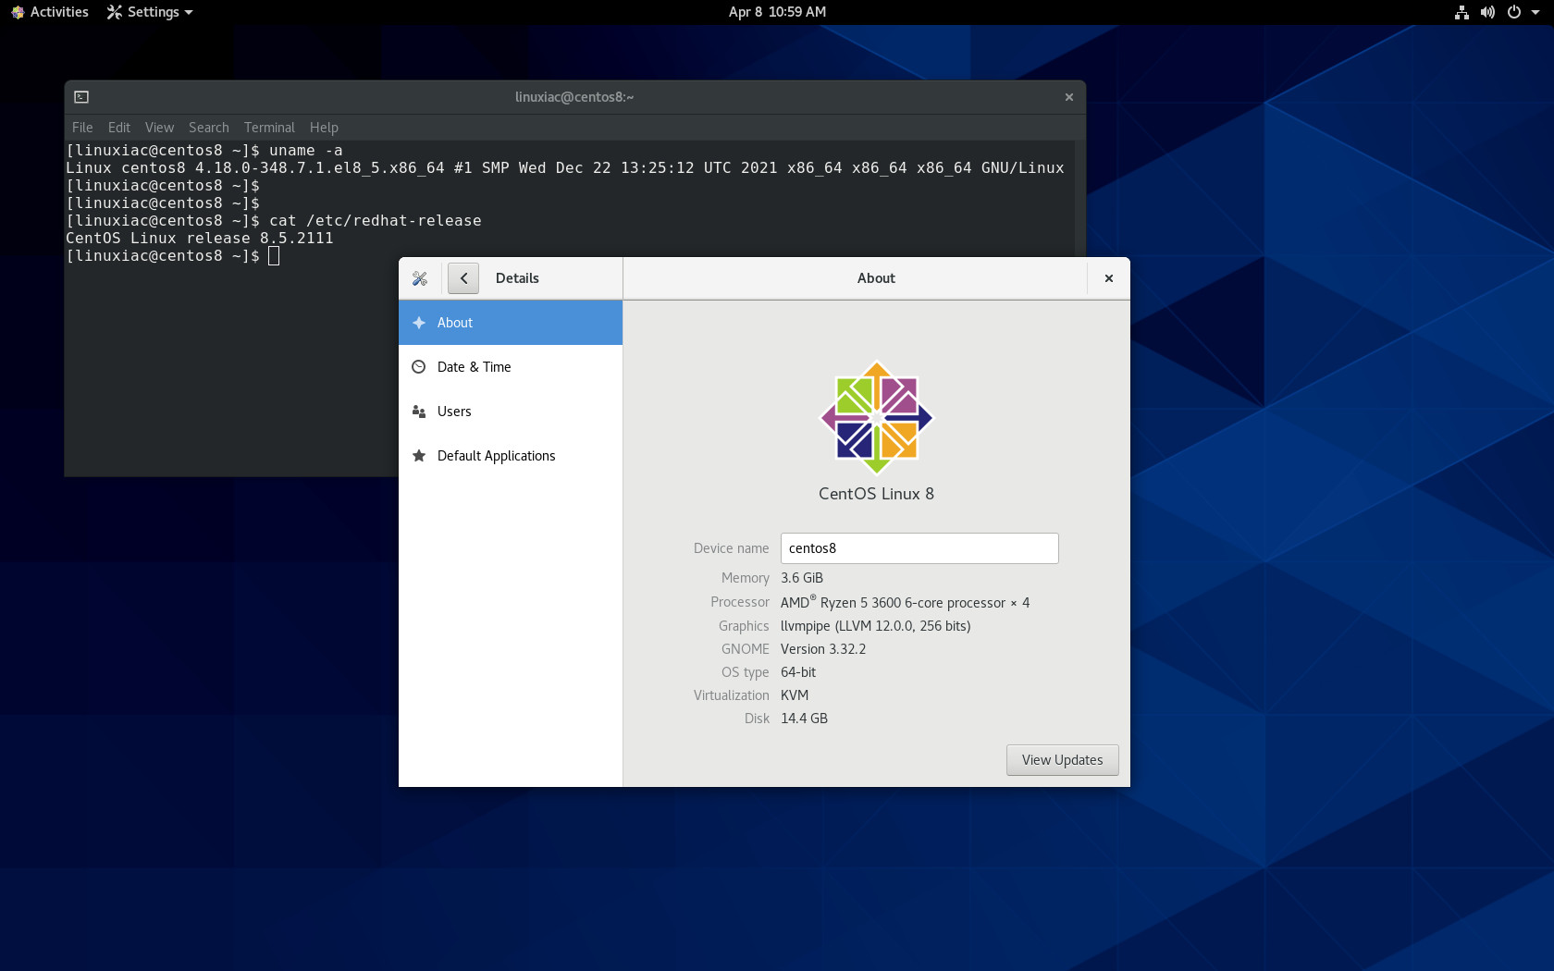Click the Settings wrench icon in Details header
This screenshot has height=971, width=1554.
[x=420, y=278]
